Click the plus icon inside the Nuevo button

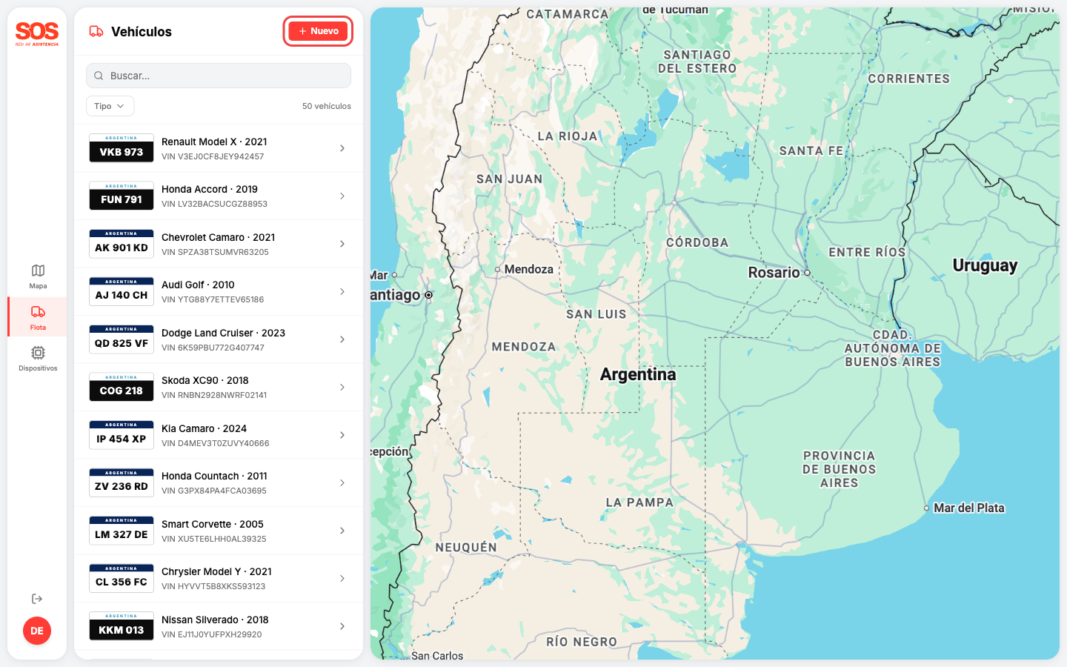pyautogui.click(x=302, y=31)
